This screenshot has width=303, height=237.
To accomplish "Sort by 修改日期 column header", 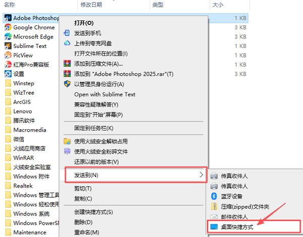I will coord(91,5).
